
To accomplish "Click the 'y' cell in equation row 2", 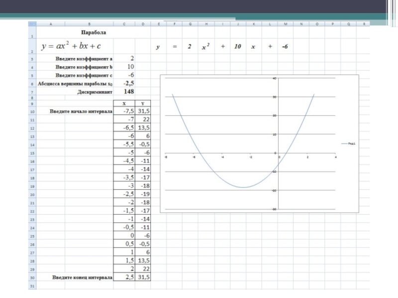I will tap(158, 47).
